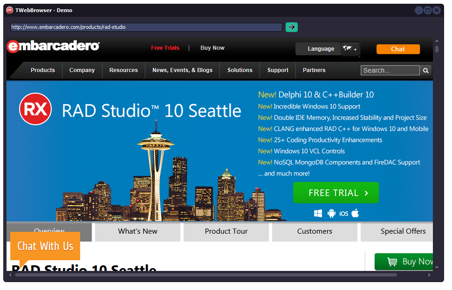Click the DX application icon in title bar
This screenshot has width=452, height=290.
pyautogui.click(x=9, y=10)
